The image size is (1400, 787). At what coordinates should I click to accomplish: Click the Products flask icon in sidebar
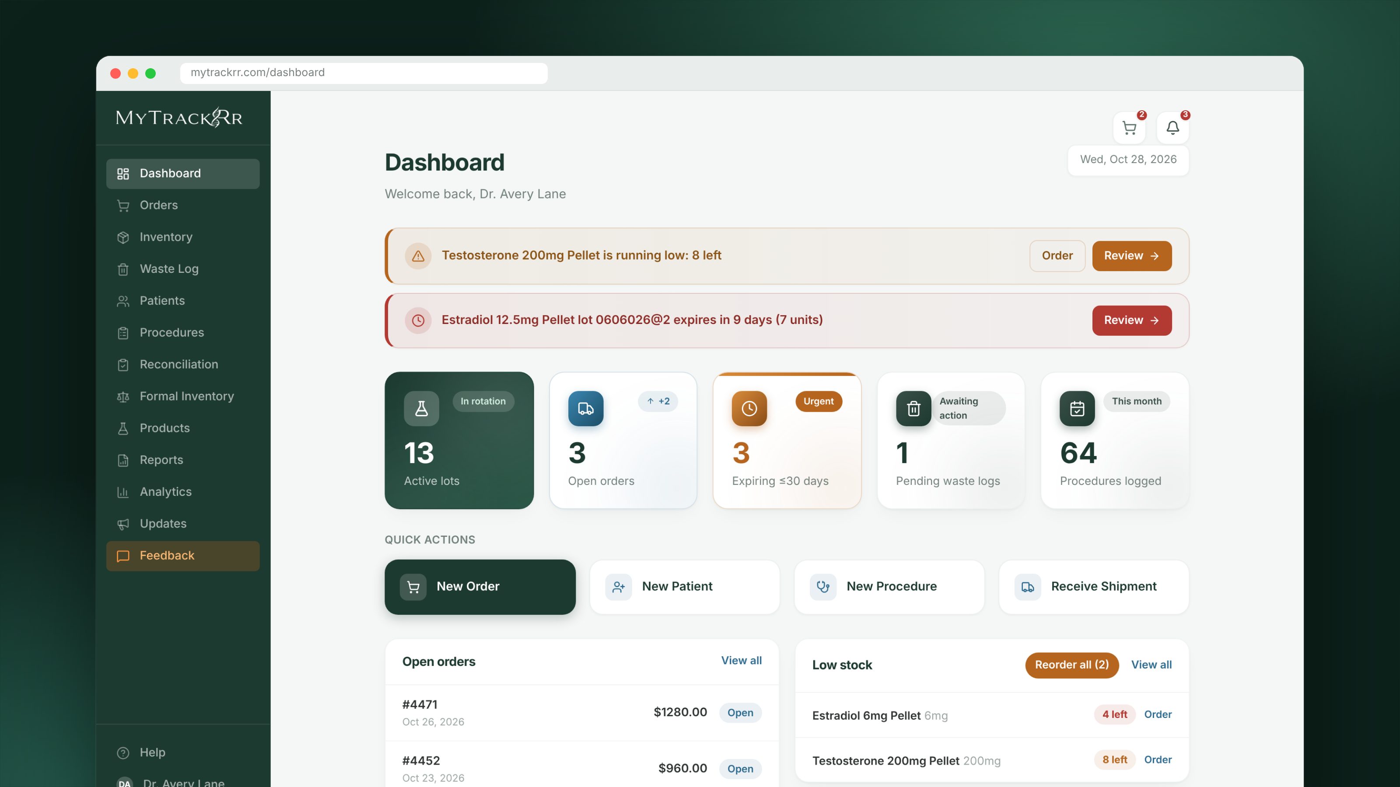(123, 428)
